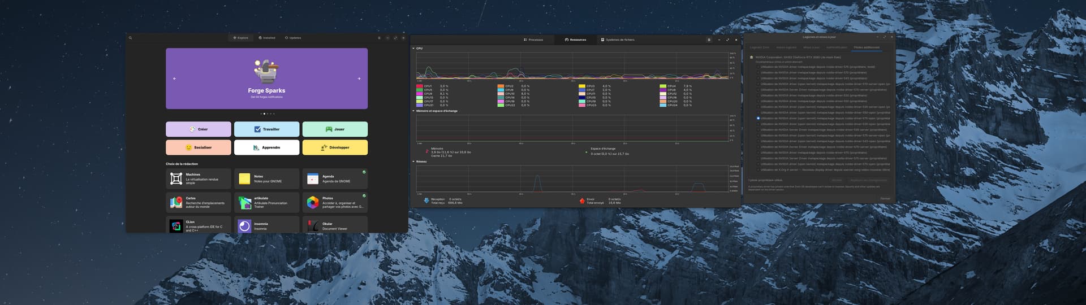Viewport: 1086px width, 305px height.
Task: Open the Travailler category
Action: click(266, 129)
